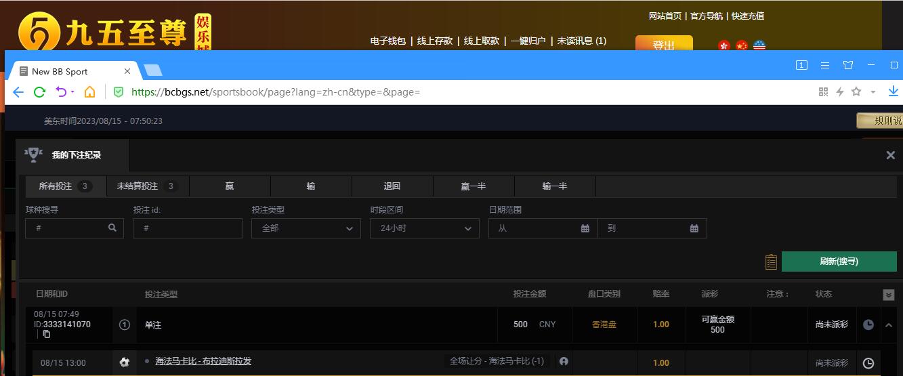Go to browser home page icon

89,92
